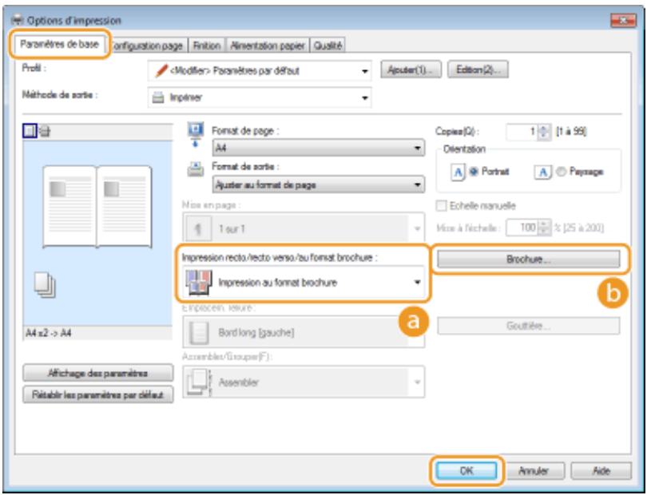
Task: Click the Format de sortie printer icon
Action: pos(196,169)
